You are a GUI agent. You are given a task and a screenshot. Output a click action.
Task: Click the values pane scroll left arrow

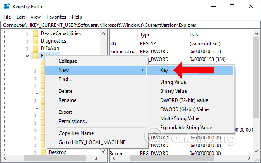[x=114, y=158]
